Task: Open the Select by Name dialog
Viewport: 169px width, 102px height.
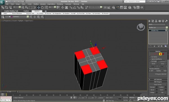Action: [27, 7]
